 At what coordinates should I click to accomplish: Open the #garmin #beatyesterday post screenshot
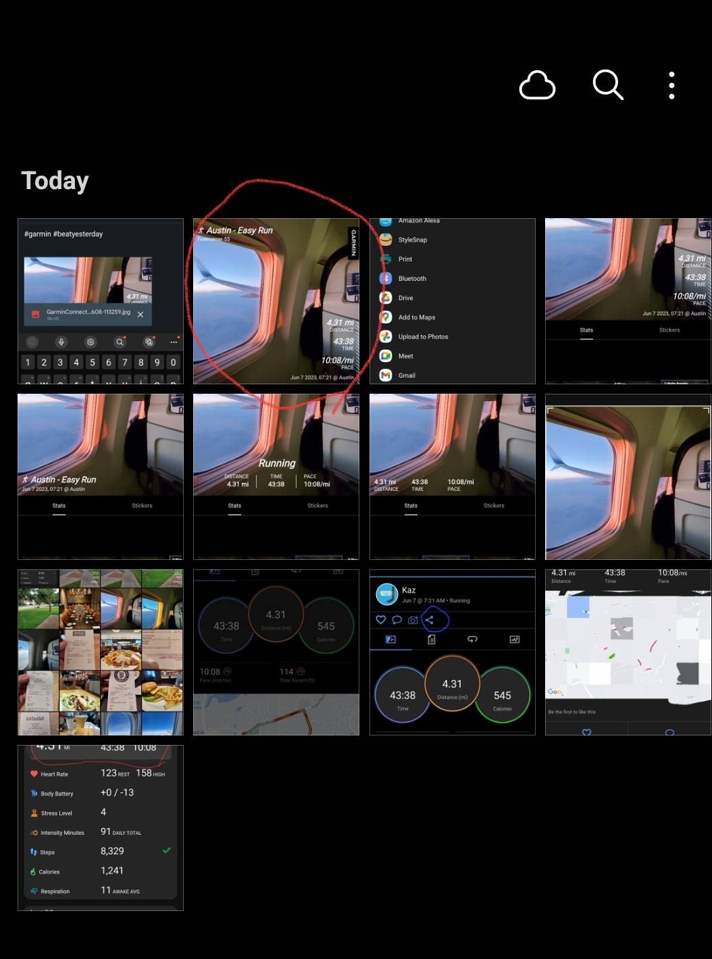click(101, 301)
